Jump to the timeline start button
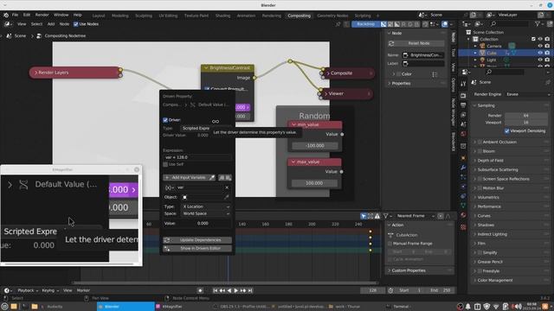 pyautogui.click(x=216, y=290)
